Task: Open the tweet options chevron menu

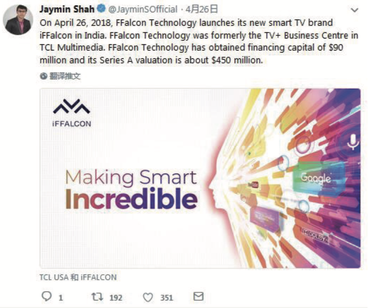Action: click(354, 10)
